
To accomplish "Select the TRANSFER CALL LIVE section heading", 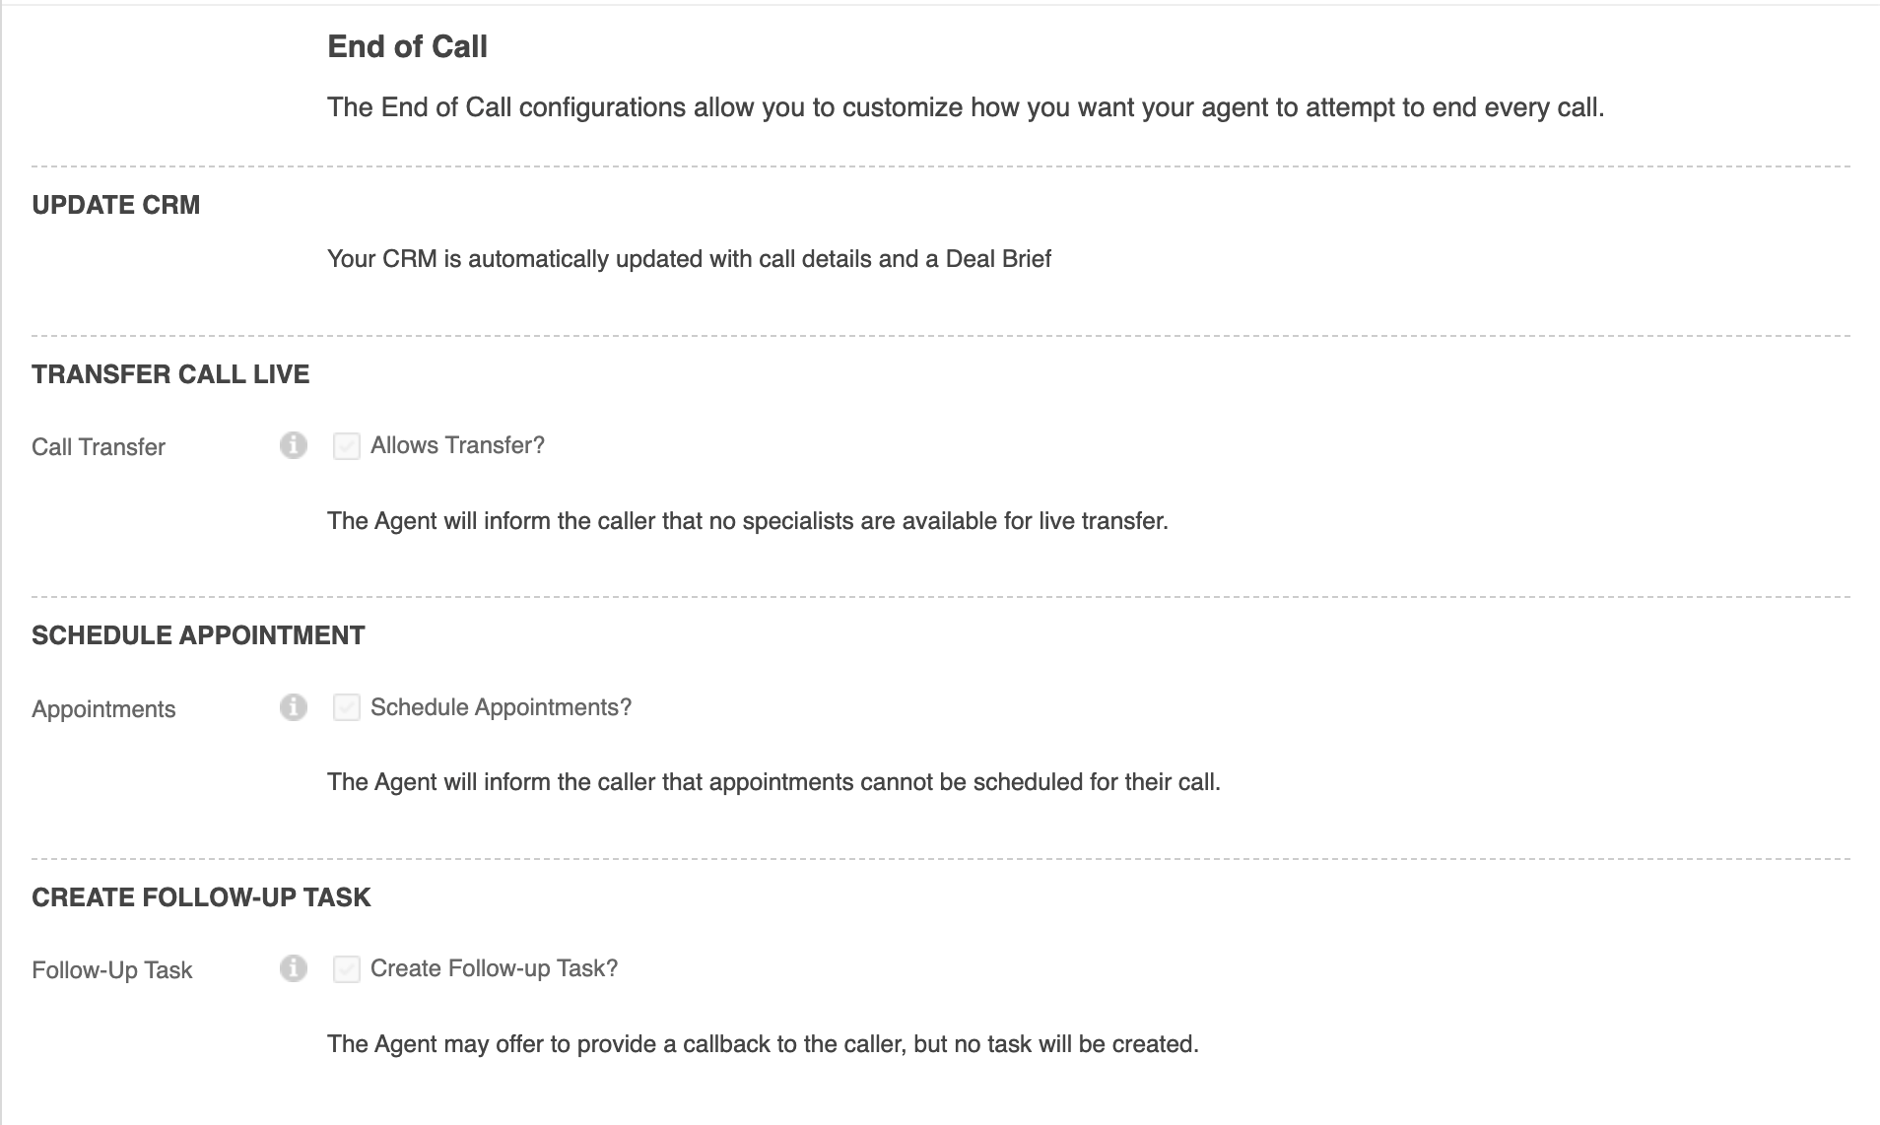I will (x=170, y=374).
